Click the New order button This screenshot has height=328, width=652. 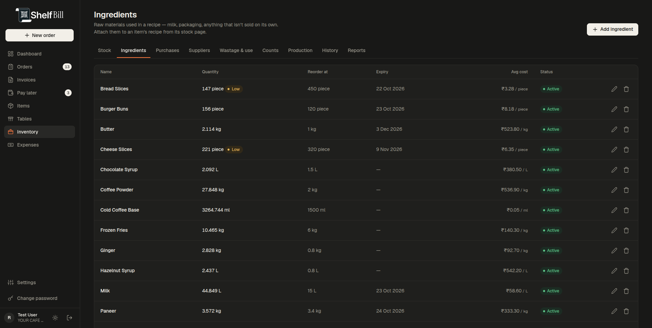click(39, 35)
